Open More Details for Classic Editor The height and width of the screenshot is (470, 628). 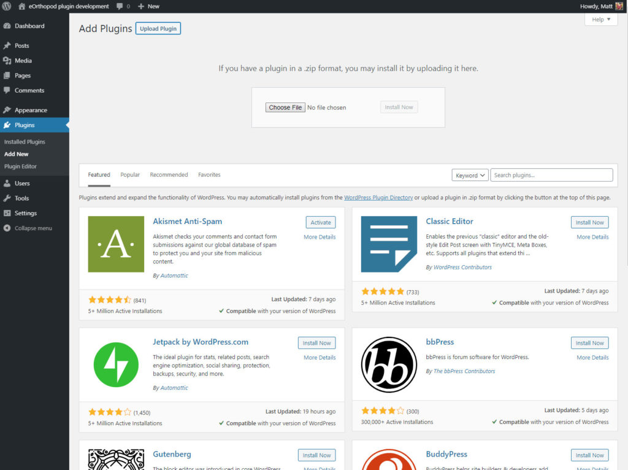(592, 237)
